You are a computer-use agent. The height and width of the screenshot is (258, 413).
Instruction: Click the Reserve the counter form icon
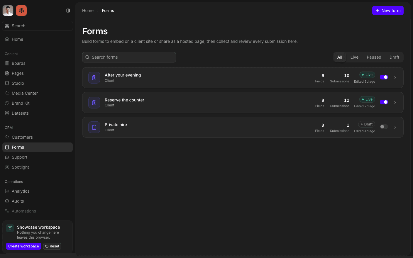click(94, 103)
